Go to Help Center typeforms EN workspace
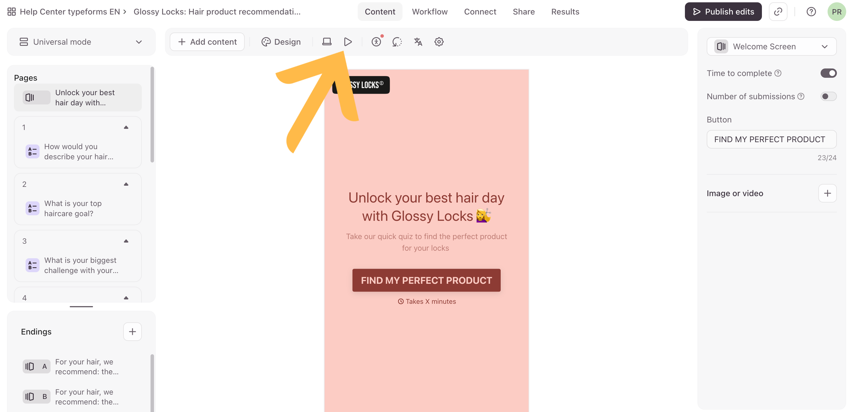This screenshot has width=852, height=412. click(70, 12)
